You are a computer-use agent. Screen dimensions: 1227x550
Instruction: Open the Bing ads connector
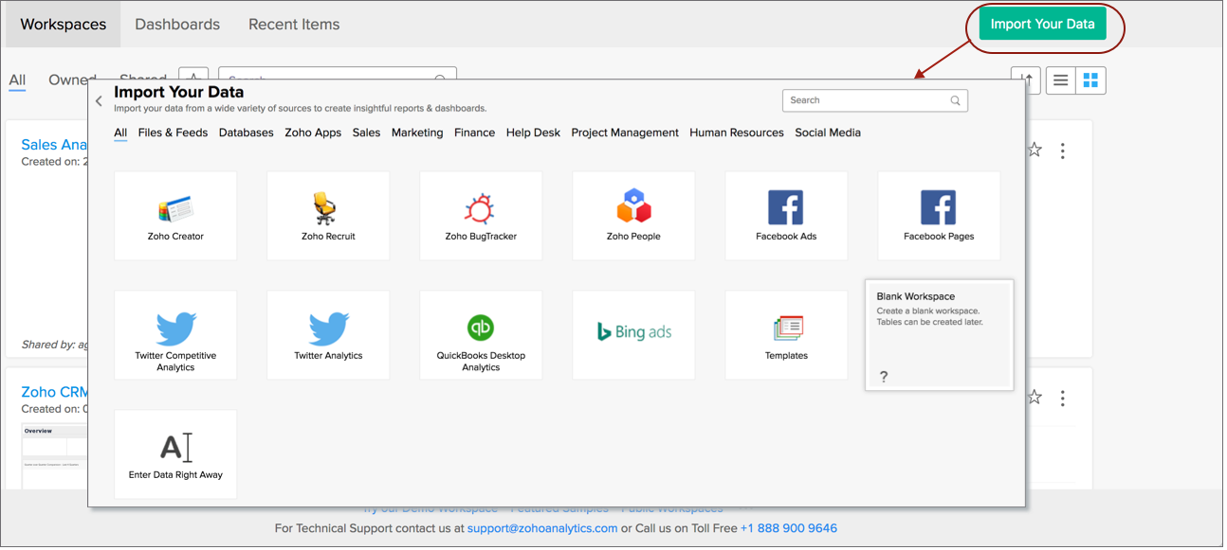coord(633,335)
